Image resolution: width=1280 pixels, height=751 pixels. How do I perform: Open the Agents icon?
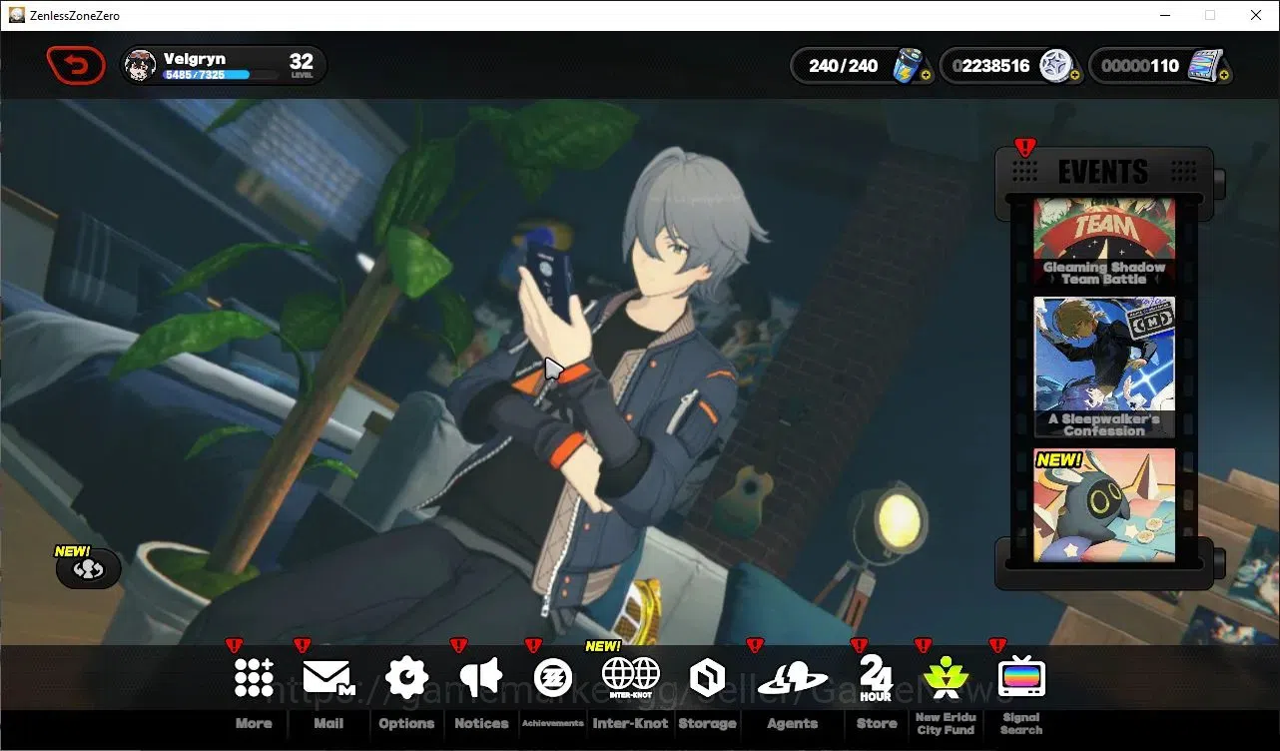(x=793, y=678)
